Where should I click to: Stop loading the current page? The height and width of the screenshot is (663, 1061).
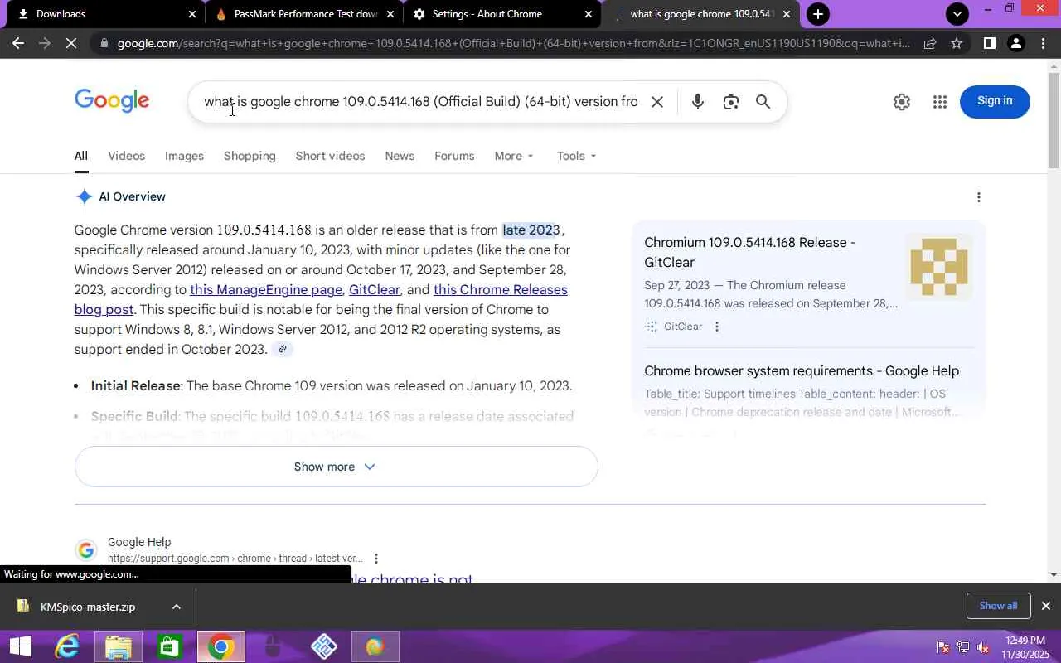pos(71,43)
